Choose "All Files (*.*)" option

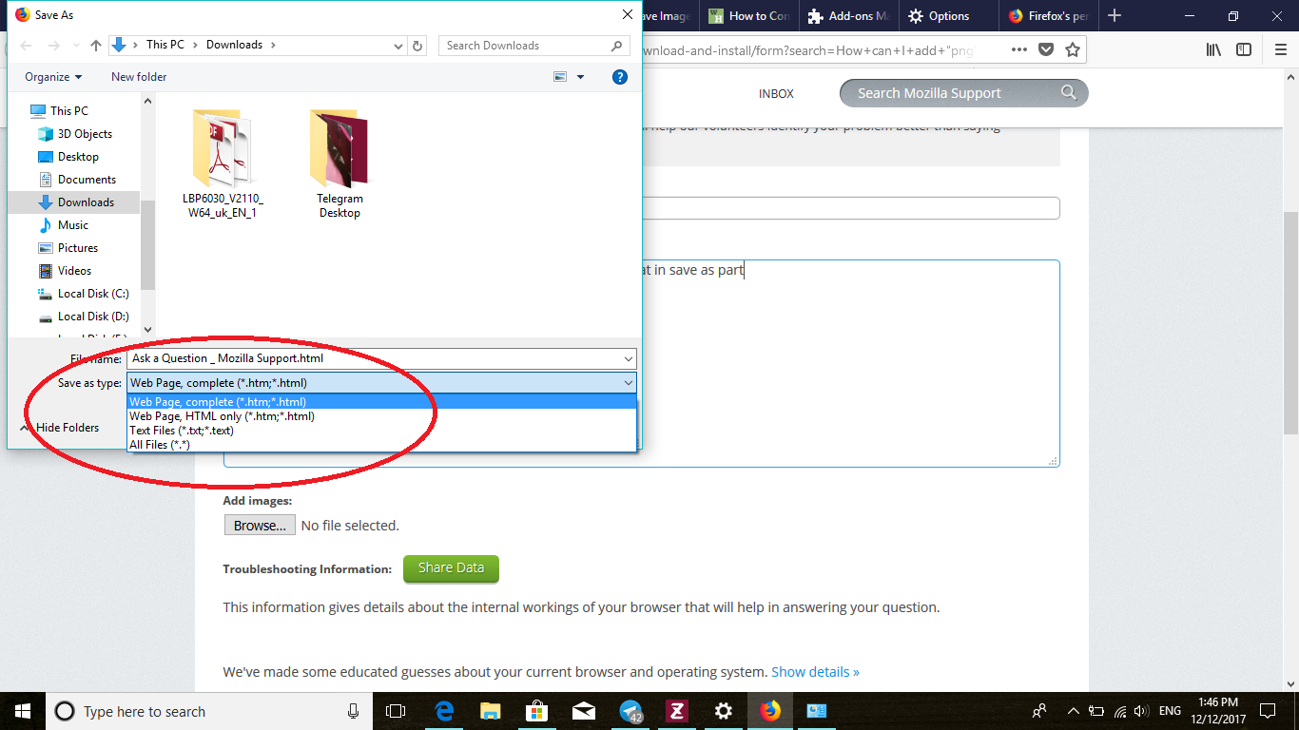381,445
